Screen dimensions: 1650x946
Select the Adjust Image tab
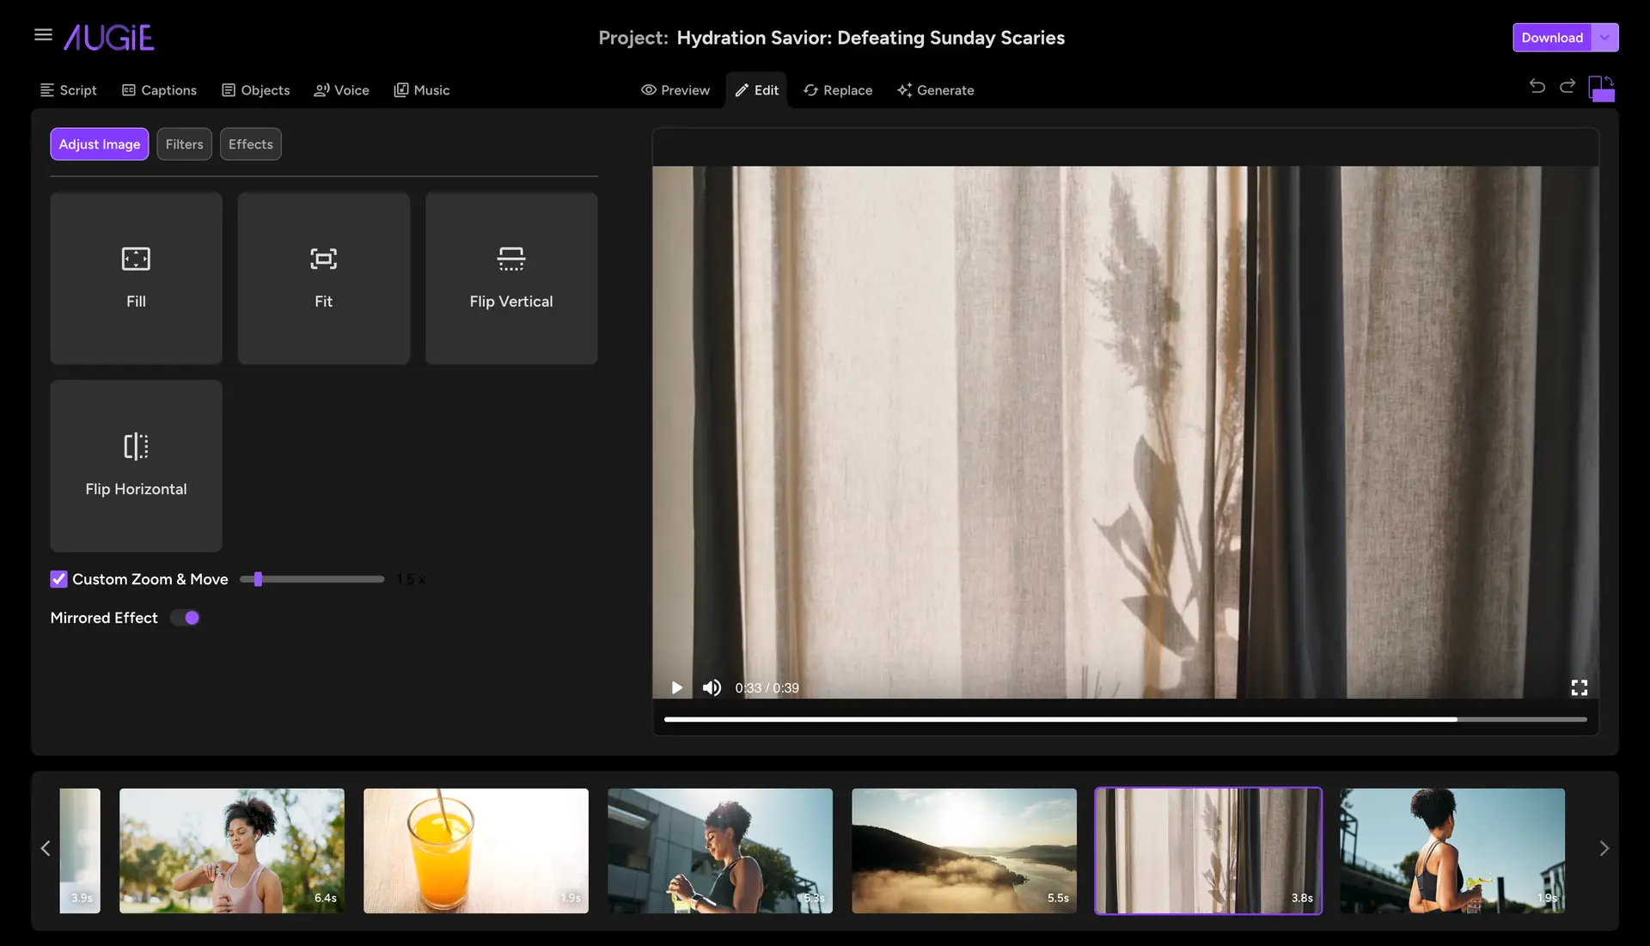pos(99,143)
